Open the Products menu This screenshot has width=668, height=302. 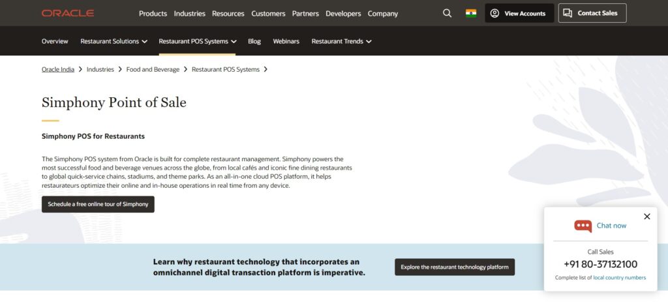[x=153, y=14]
